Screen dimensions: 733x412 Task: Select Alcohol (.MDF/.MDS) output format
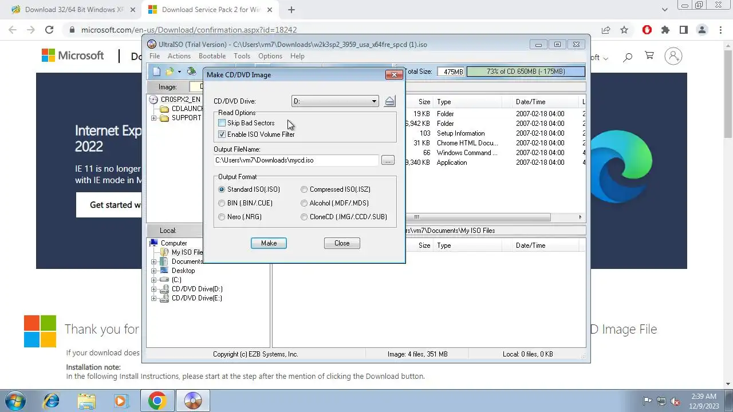(x=304, y=203)
